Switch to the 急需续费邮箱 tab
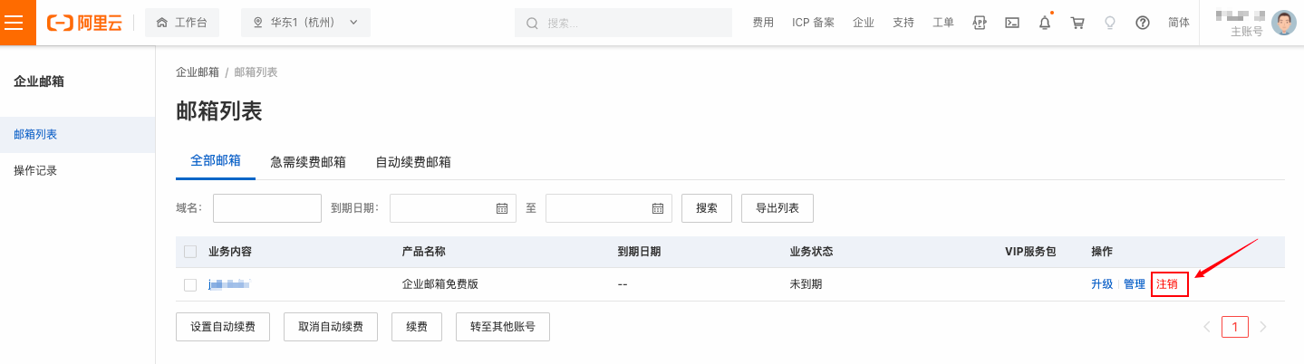This screenshot has height=364, width=1304. [308, 162]
